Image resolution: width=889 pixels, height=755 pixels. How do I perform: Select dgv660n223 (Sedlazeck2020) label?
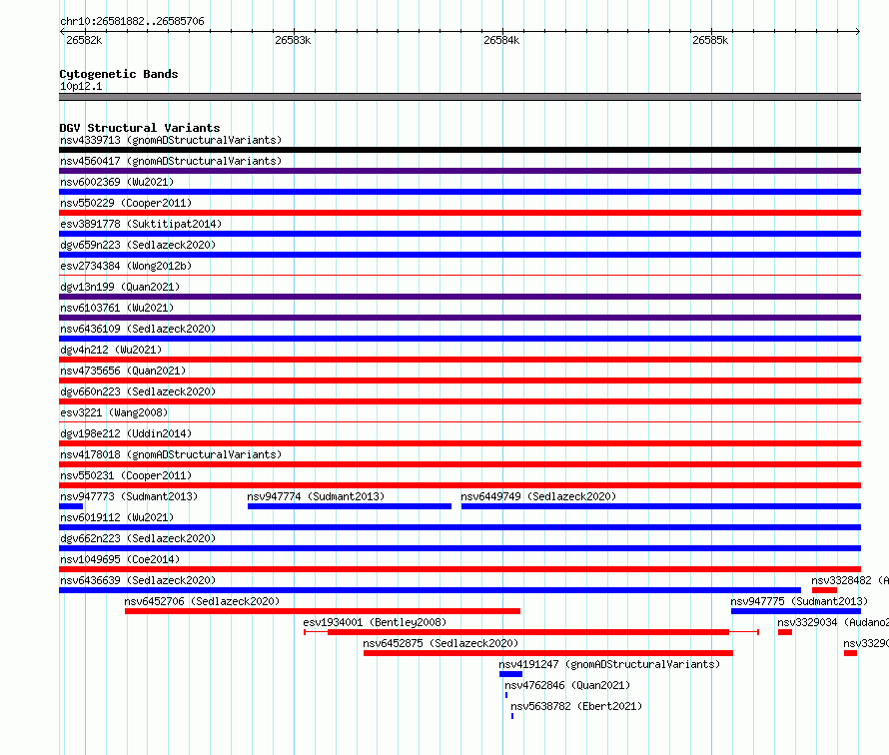138,391
